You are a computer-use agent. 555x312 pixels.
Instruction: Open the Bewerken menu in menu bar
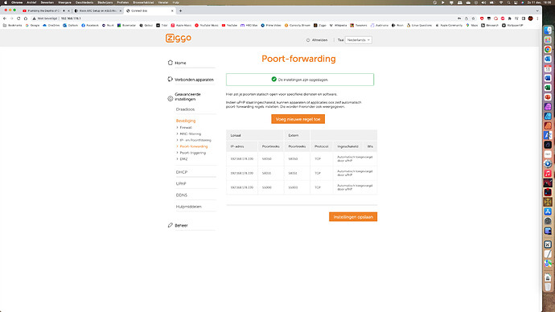pyautogui.click(x=47, y=2)
